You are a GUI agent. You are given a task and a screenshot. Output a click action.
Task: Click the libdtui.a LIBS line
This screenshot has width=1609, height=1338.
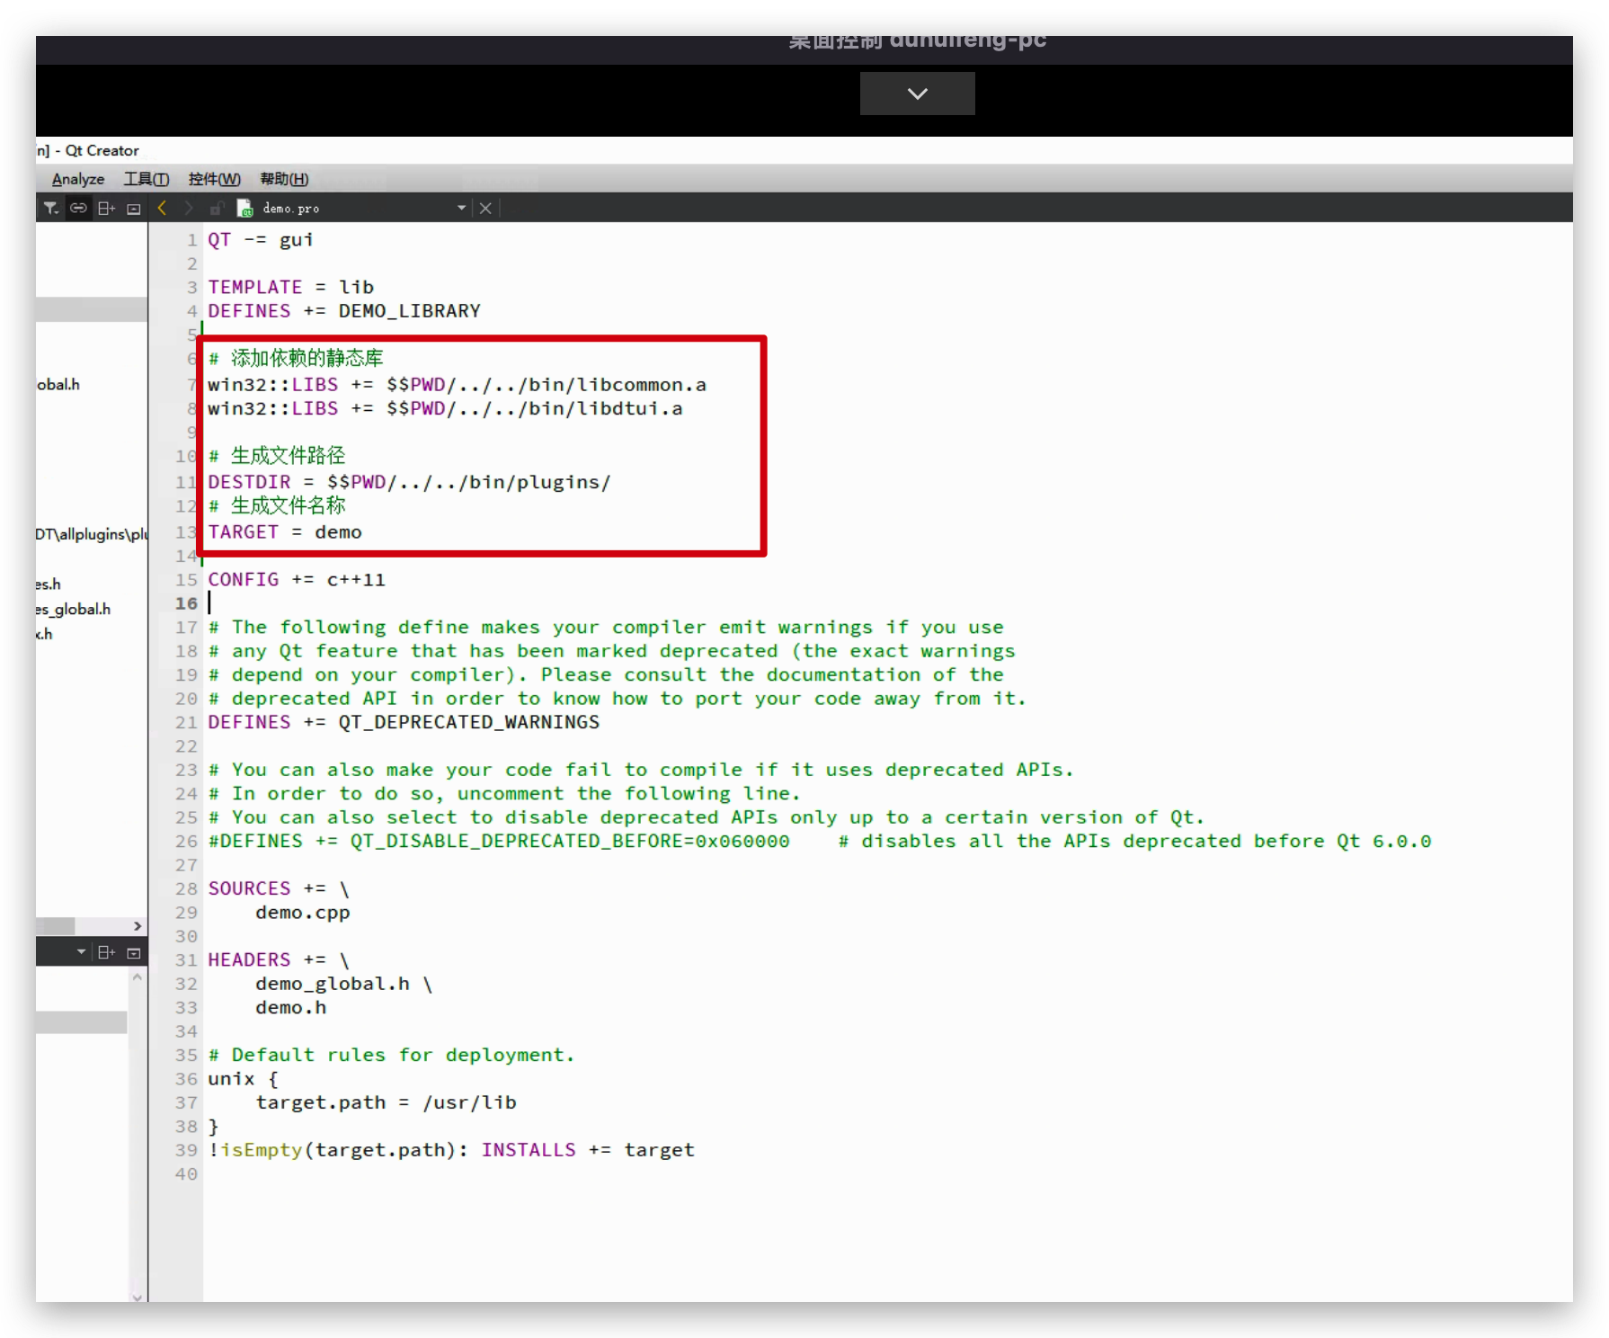pyautogui.click(x=445, y=408)
